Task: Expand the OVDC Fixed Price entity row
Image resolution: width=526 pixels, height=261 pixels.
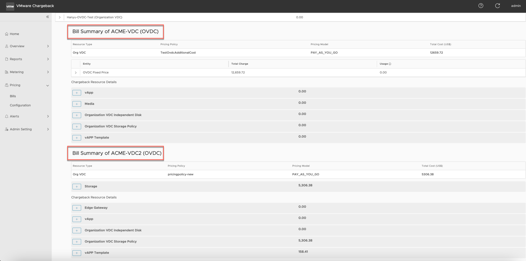Action: [x=76, y=72]
